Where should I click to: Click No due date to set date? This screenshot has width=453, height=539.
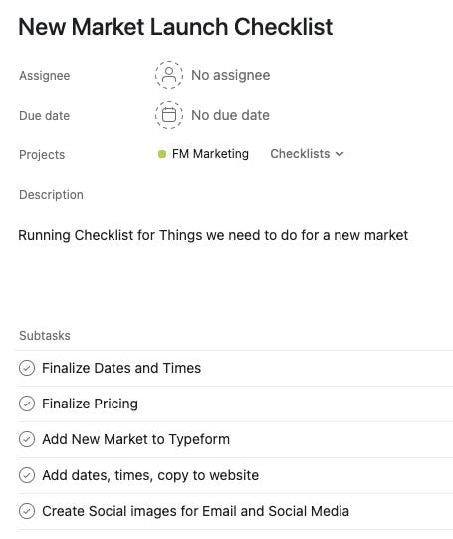pos(230,115)
